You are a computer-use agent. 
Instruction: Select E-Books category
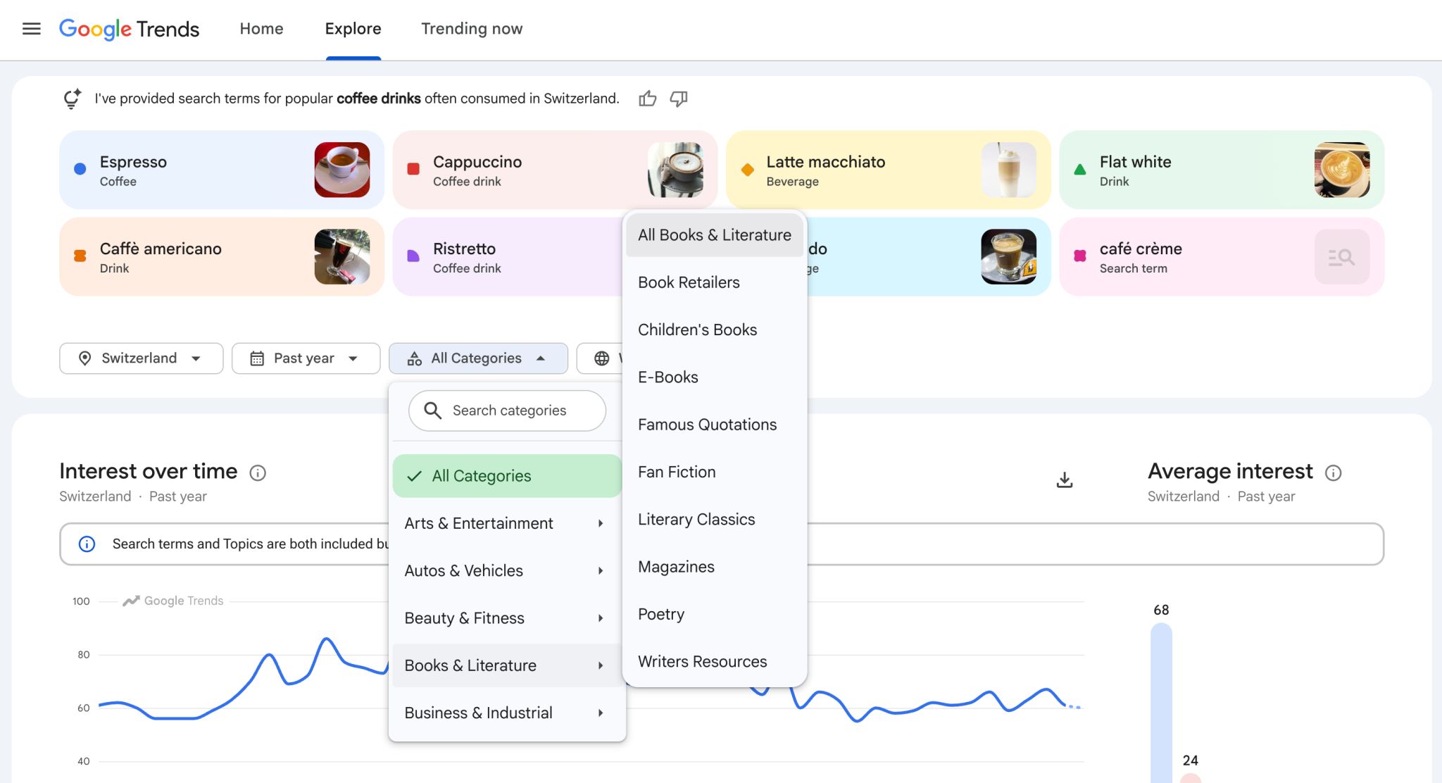tap(715, 377)
